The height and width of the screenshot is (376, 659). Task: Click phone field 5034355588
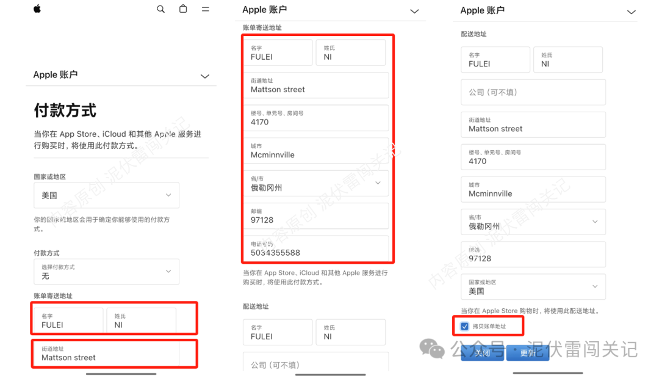tap(316, 248)
